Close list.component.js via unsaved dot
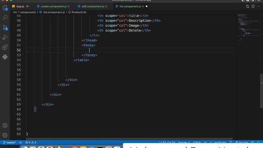The width and height of the screenshot is (263, 148). (x=147, y=7)
